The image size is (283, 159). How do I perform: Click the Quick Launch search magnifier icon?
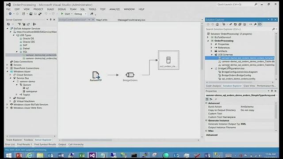256,4
